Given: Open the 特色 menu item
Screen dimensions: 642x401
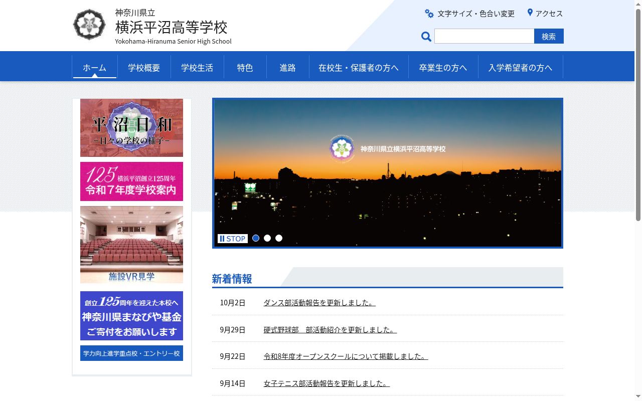Looking at the screenshot, I should click(245, 67).
